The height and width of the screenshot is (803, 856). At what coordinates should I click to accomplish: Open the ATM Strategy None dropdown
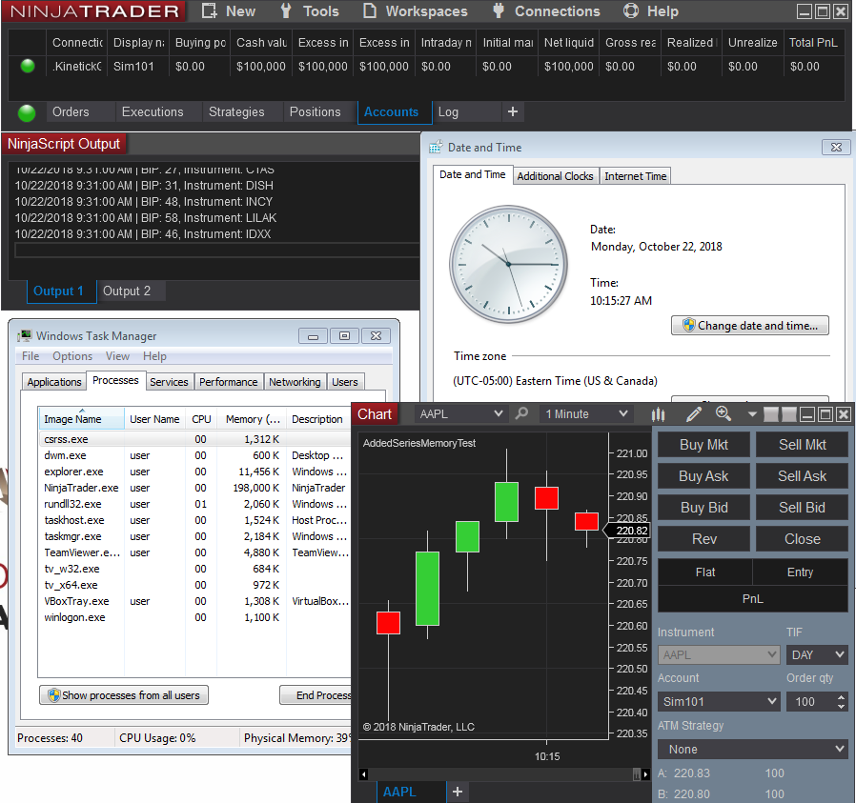(x=753, y=749)
